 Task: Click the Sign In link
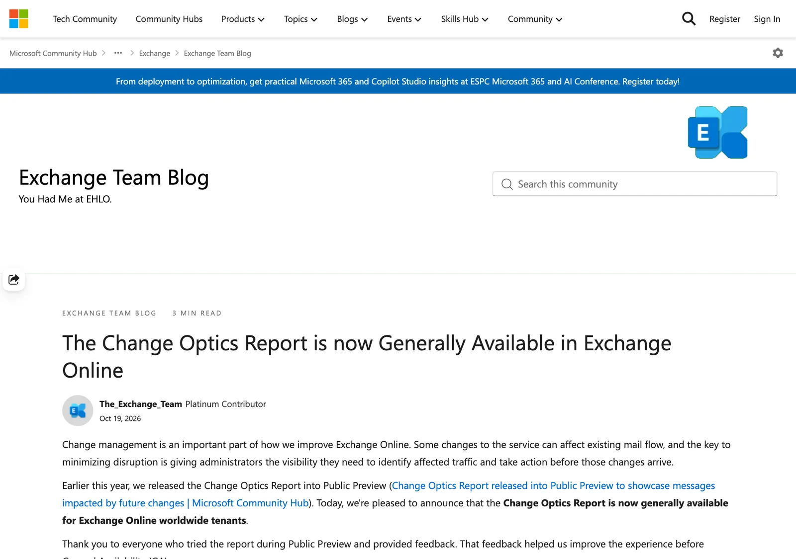(x=767, y=19)
